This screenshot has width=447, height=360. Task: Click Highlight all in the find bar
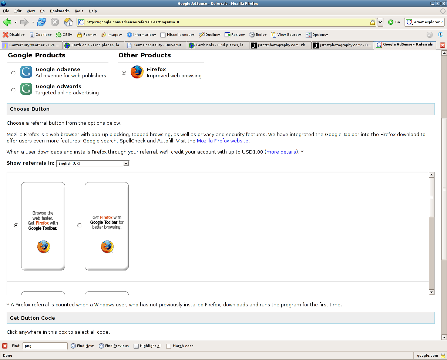pyautogui.click(x=148, y=346)
